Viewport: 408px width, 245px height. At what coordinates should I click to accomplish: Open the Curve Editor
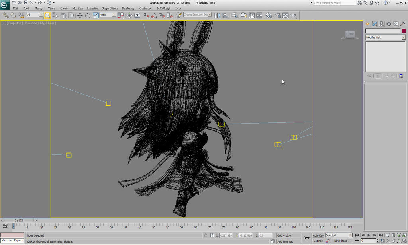(251, 16)
